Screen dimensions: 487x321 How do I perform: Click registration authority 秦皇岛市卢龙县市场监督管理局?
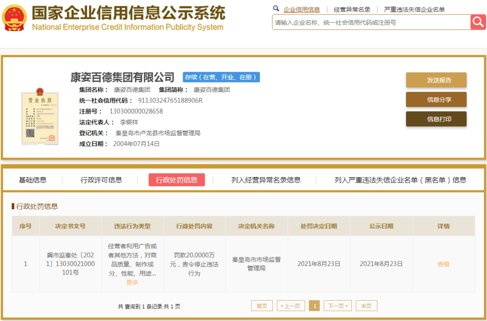click(158, 133)
